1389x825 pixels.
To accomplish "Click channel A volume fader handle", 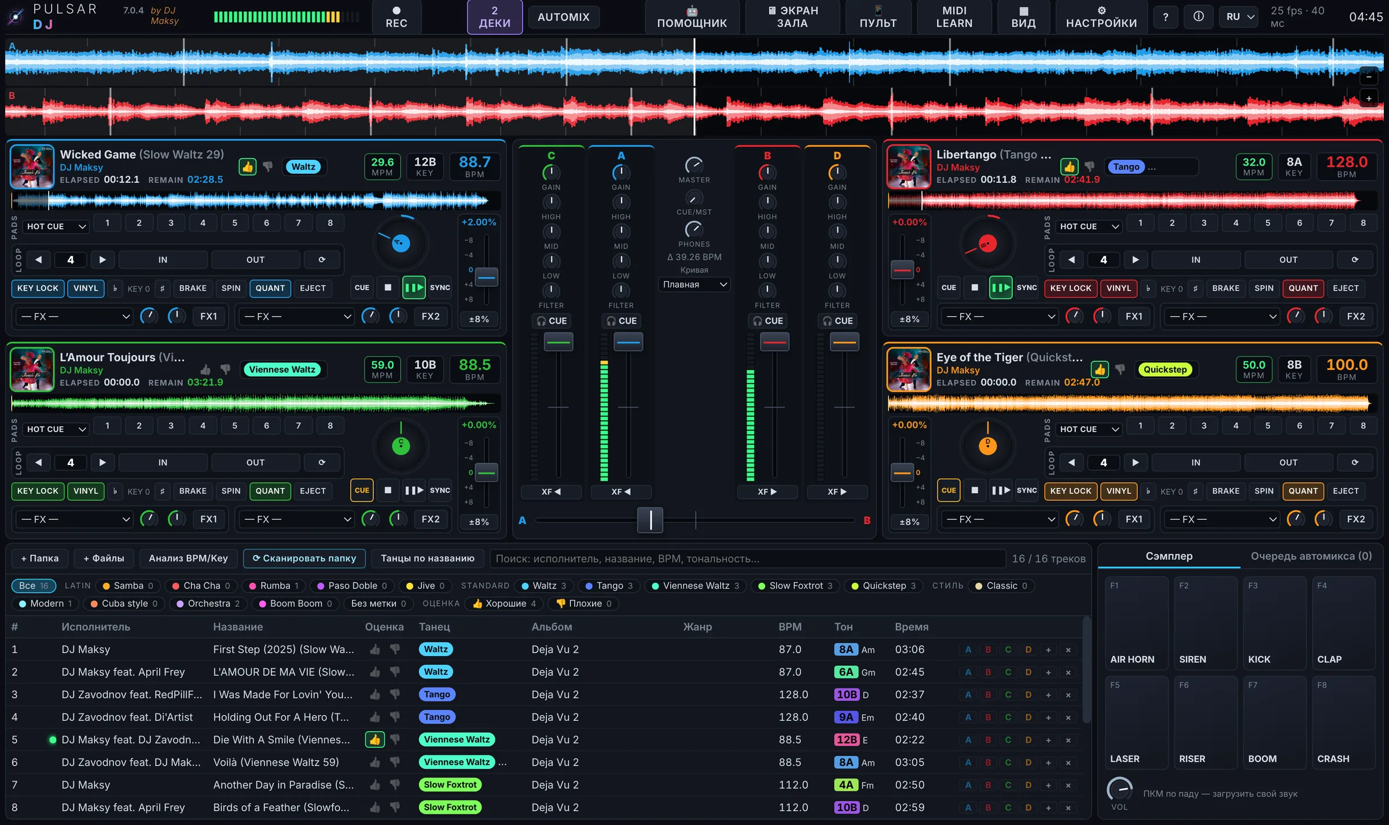I will tap(627, 342).
